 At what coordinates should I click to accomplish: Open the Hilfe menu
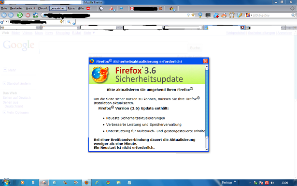pyautogui.click(x=81, y=8)
